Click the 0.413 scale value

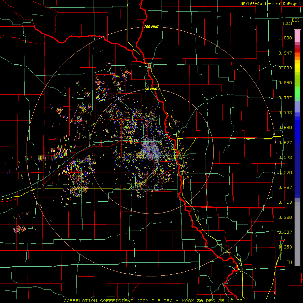(285, 202)
